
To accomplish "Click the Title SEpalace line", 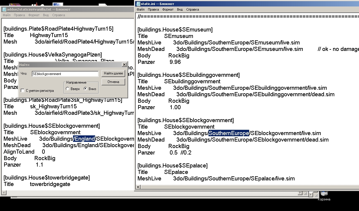I will point(163,172).
